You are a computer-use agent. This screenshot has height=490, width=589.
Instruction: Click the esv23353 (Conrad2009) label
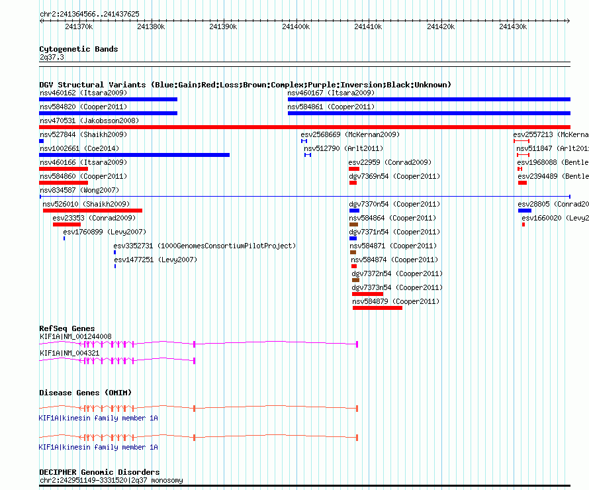pyautogui.click(x=94, y=218)
